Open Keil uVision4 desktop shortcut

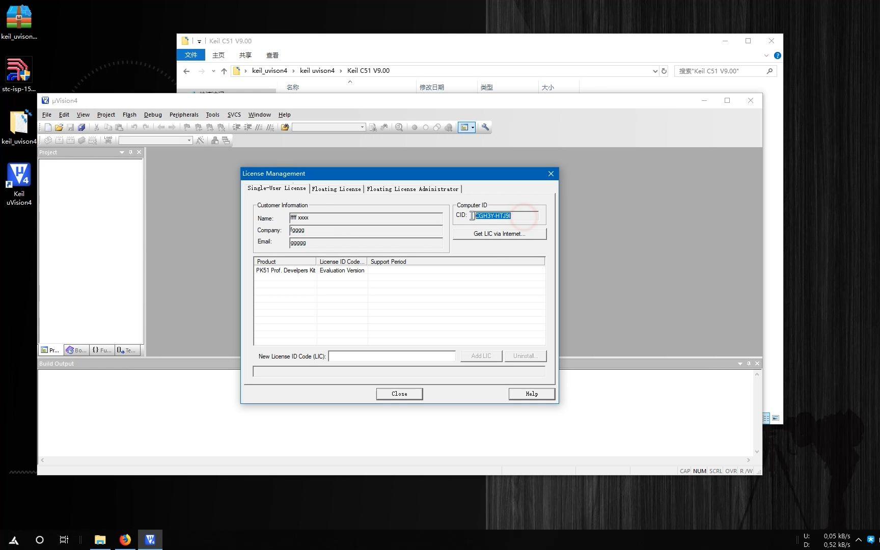point(19,184)
